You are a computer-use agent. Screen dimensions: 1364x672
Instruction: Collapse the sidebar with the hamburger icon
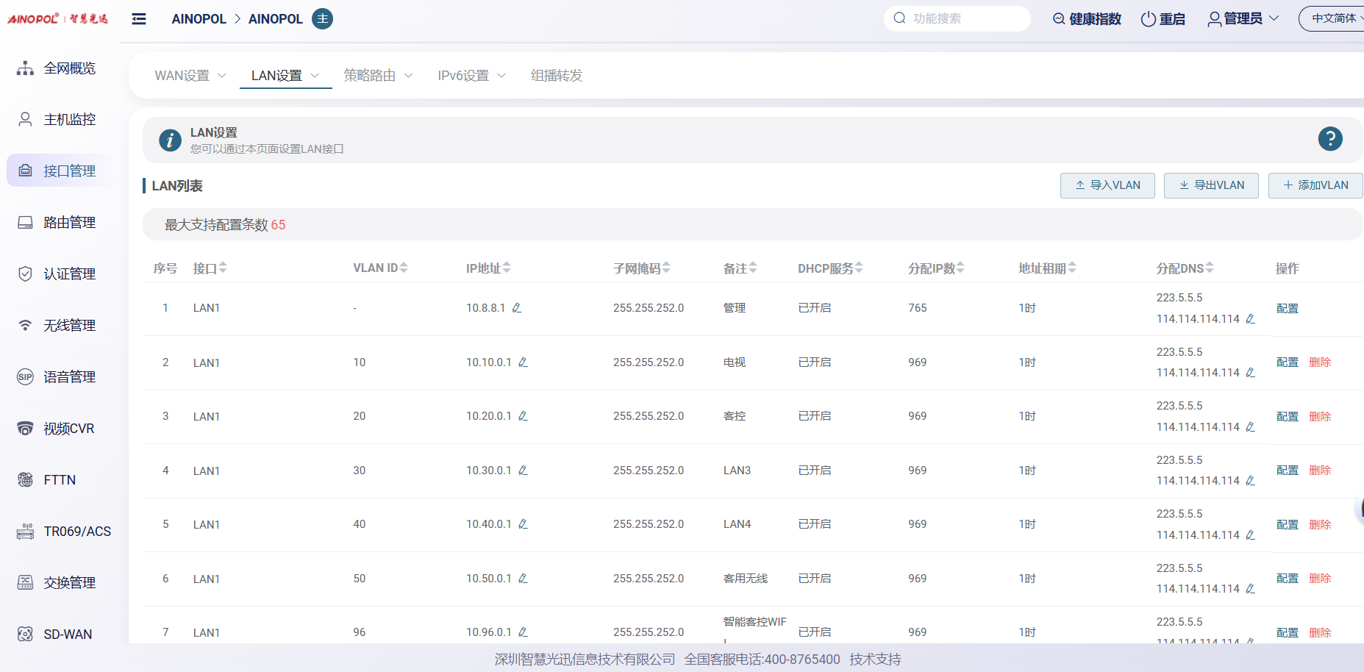point(139,19)
